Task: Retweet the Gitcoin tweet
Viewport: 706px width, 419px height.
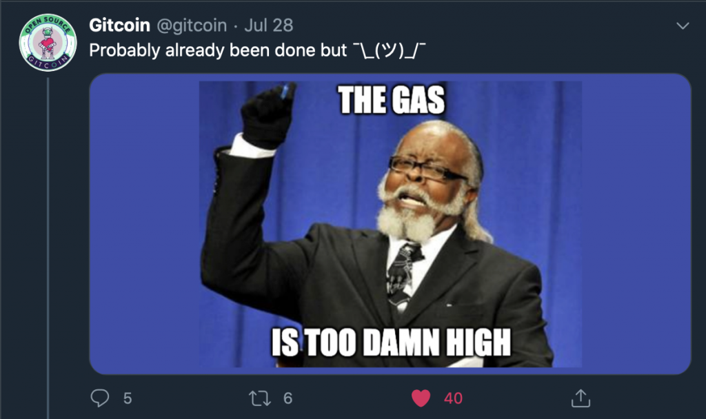Action: pyautogui.click(x=259, y=398)
